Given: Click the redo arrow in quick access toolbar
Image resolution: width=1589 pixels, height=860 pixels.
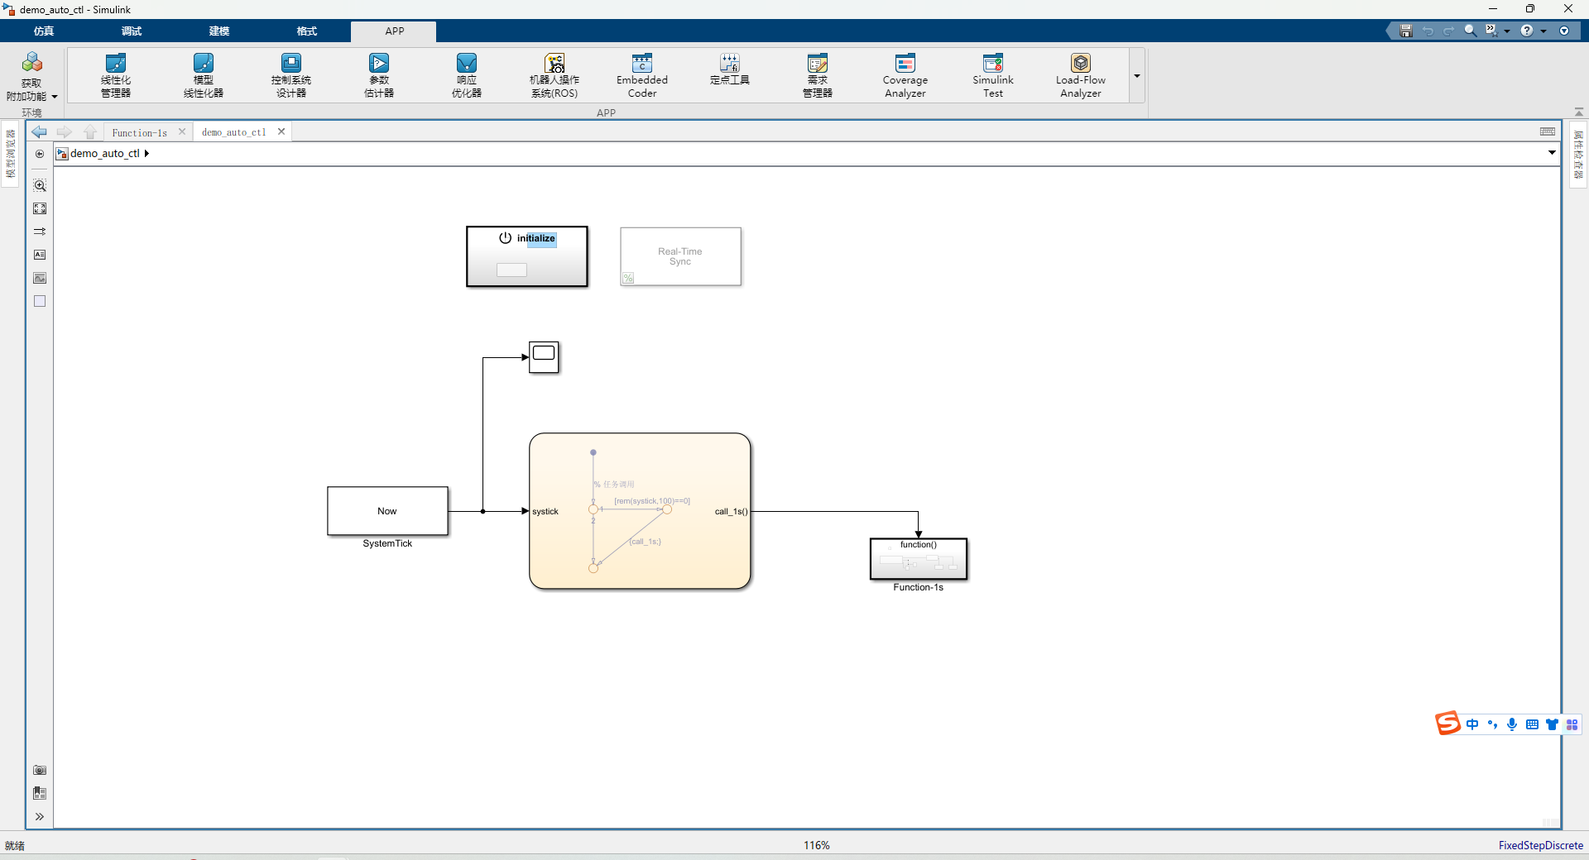Looking at the screenshot, I should (x=1449, y=31).
